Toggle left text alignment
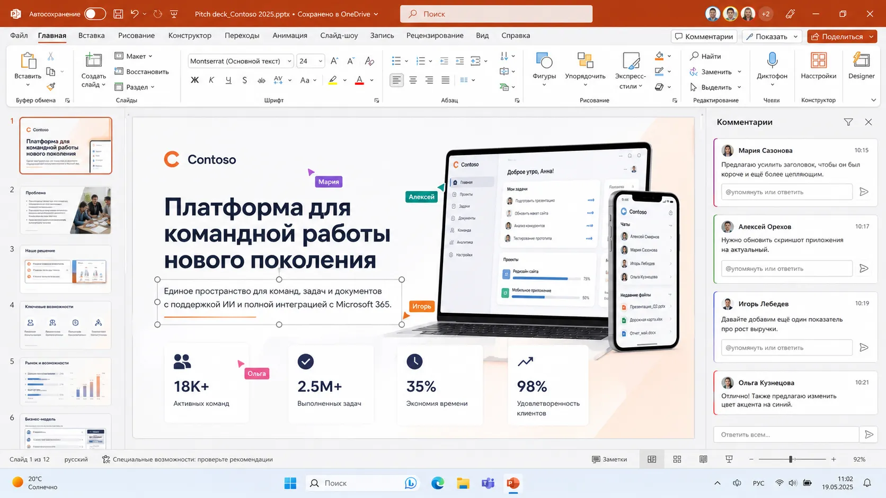The width and height of the screenshot is (886, 498). (x=396, y=80)
